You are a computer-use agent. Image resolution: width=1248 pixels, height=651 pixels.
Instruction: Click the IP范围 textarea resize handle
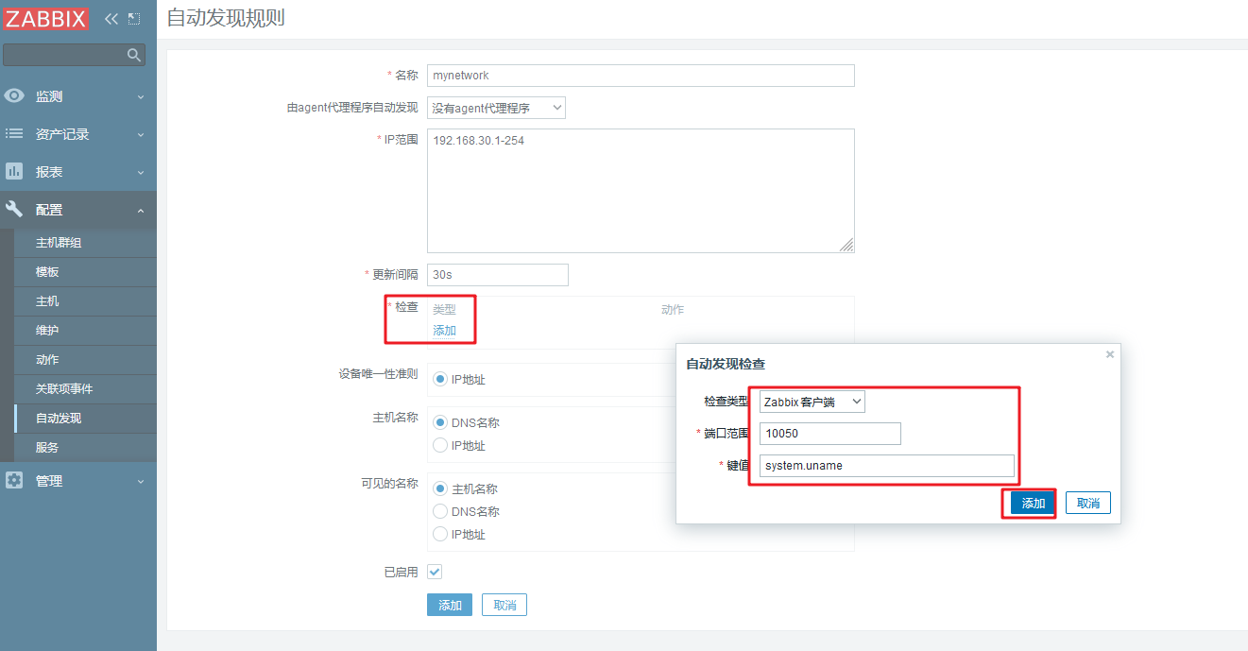point(846,245)
